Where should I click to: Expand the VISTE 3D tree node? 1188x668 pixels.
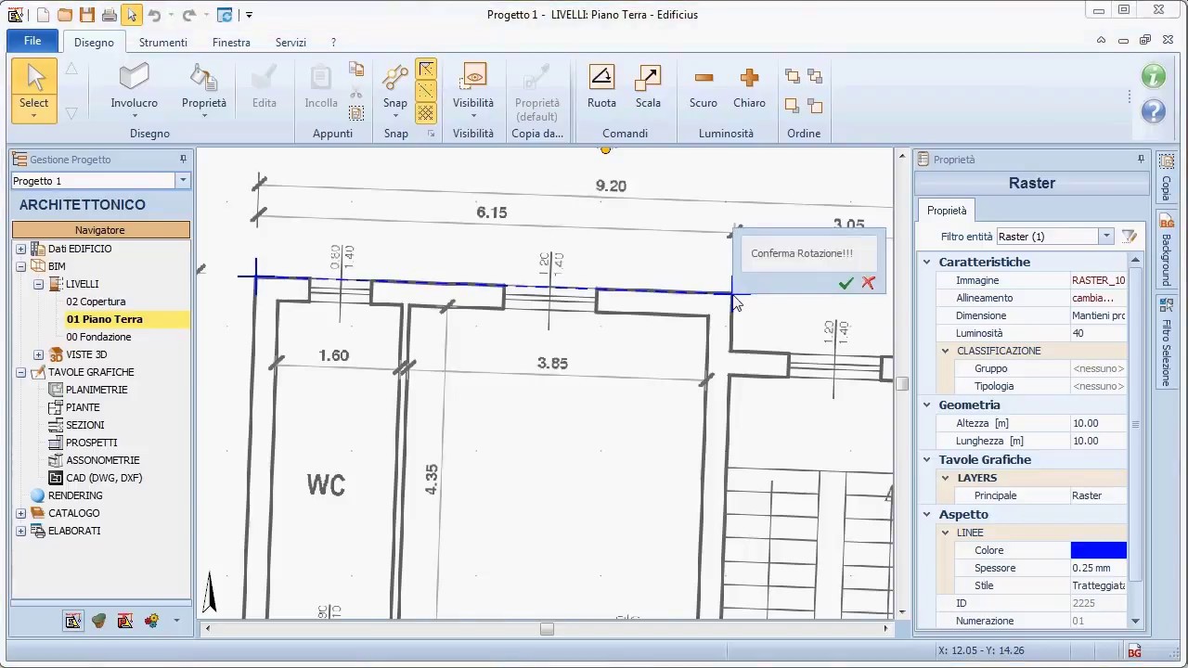pyautogui.click(x=38, y=354)
